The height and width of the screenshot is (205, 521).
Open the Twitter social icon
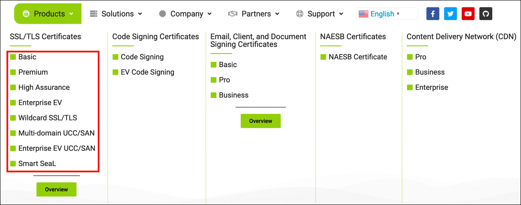click(450, 14)
